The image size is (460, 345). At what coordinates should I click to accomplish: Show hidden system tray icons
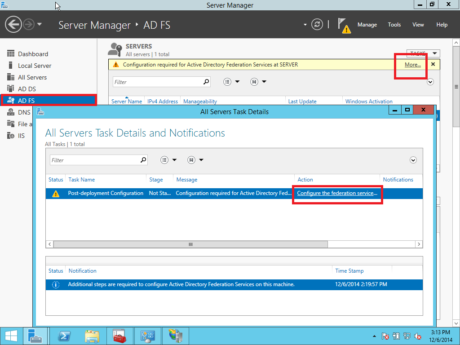[374, 336]
